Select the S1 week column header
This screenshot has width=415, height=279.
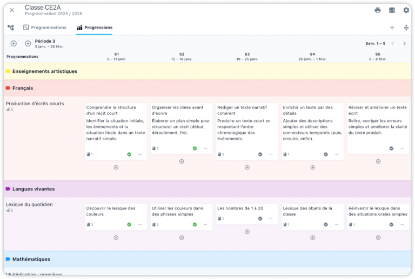117,57
